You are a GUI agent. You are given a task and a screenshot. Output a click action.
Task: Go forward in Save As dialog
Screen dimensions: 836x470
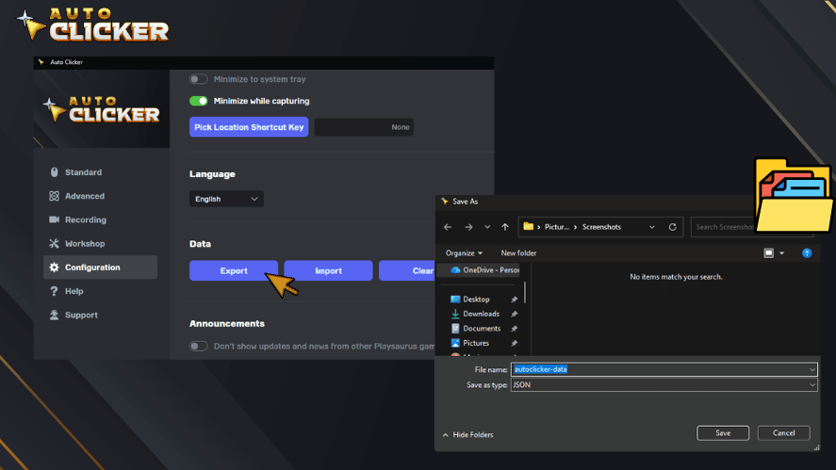468,227
